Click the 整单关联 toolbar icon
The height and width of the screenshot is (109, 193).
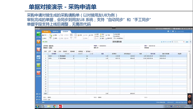(x=106, y=38)
